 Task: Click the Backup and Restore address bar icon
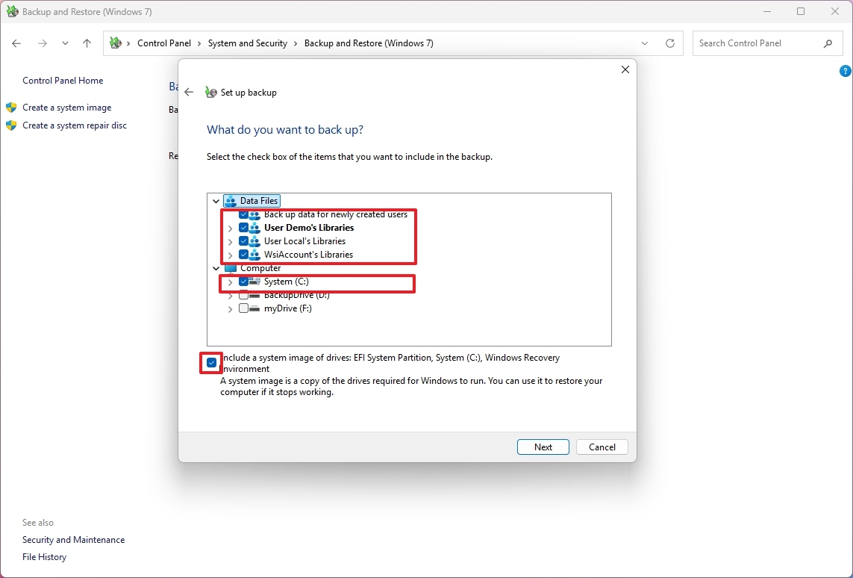pyautogui.click(x=116, y=43)
